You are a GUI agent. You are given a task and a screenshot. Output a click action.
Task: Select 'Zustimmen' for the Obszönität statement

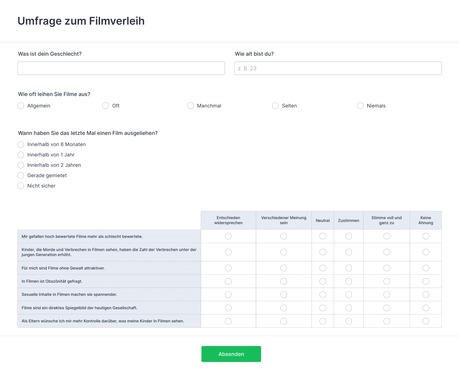pos(348,281)
